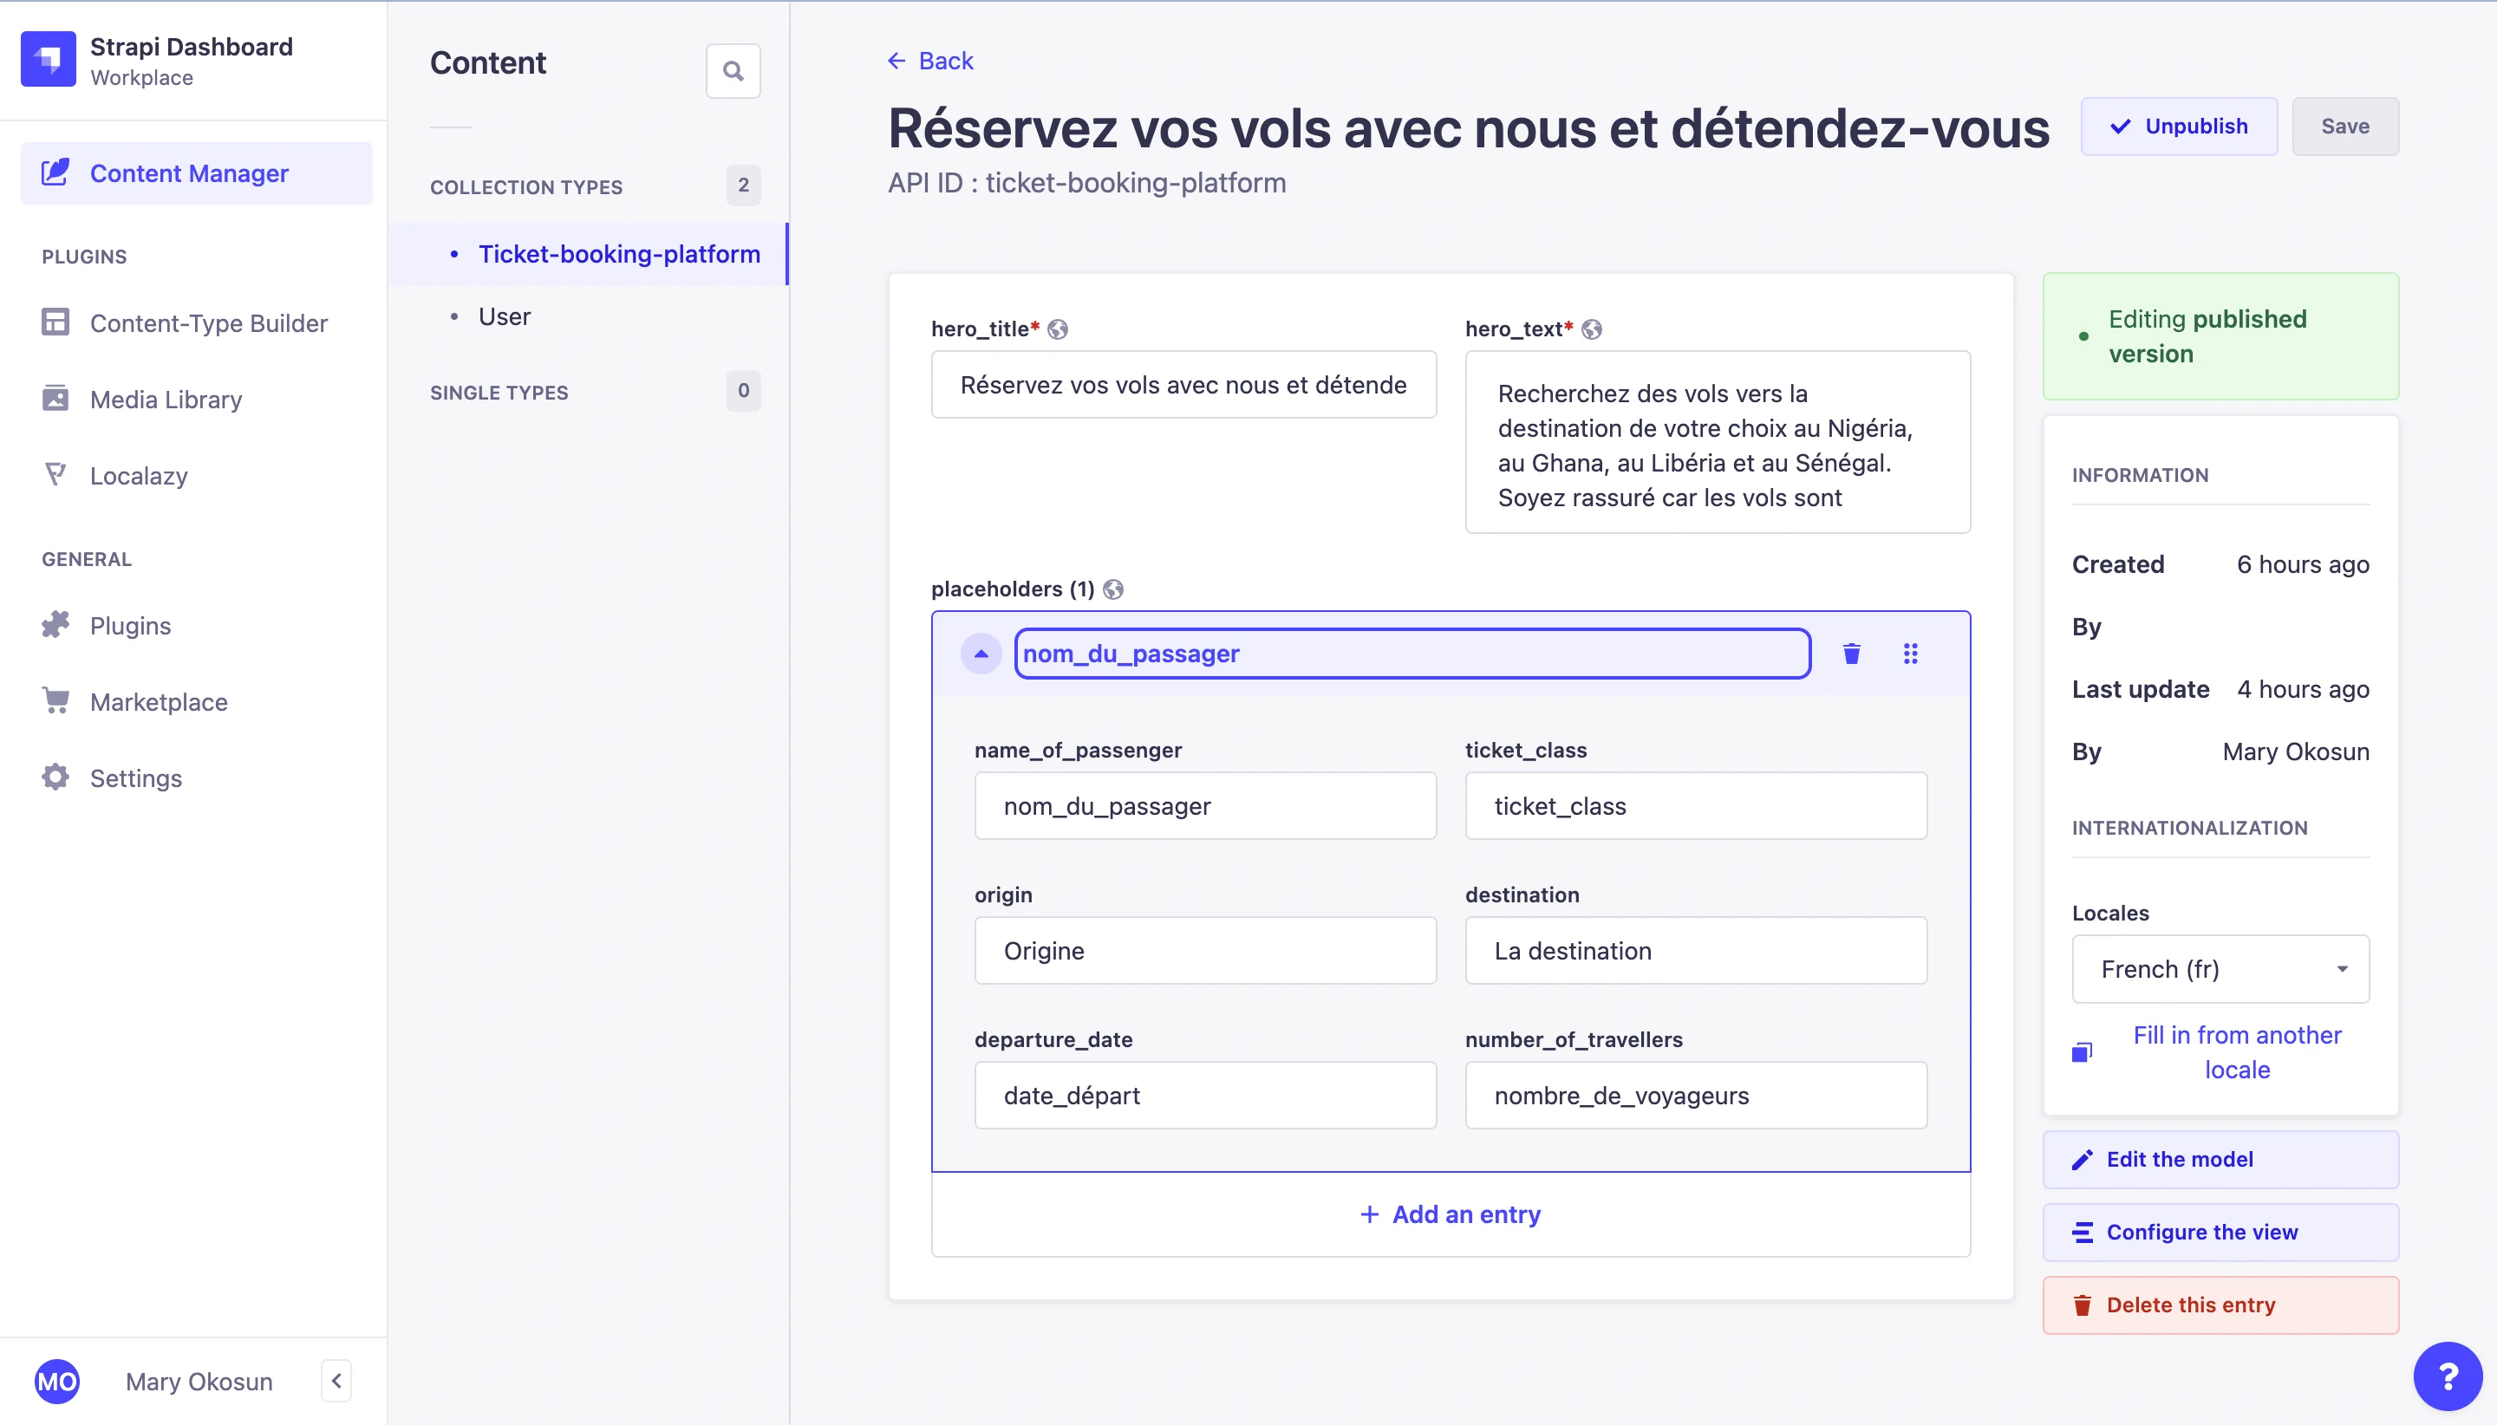Open the Marketplace section
The height and width of the screenshot is (1425, 2497).
[x=159, y=702]
